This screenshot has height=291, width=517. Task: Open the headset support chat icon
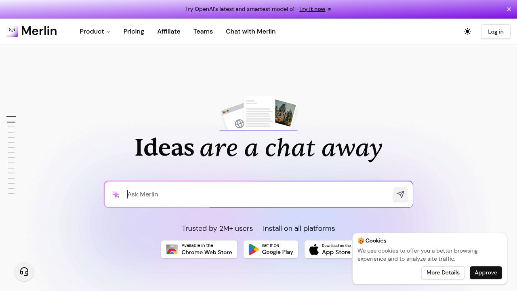(x=24, y=272)
